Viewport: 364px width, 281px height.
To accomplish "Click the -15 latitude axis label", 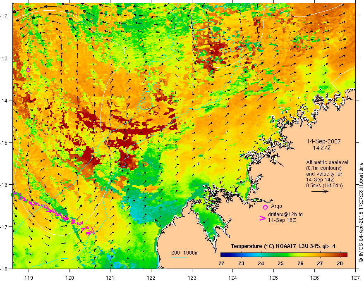I will pyautogui.click(x=4, y=142).
